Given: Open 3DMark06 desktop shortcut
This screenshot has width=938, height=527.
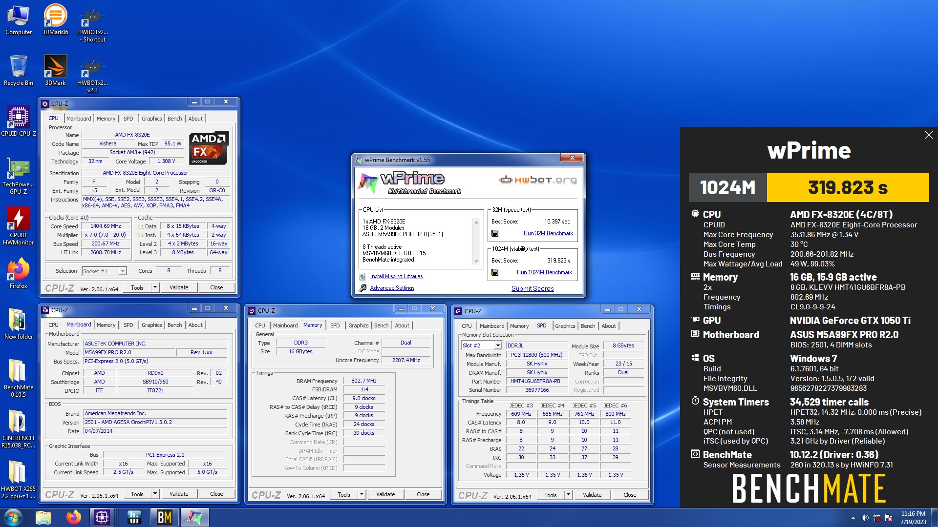Looking at the screenshot, I should (x=55, y=20).
